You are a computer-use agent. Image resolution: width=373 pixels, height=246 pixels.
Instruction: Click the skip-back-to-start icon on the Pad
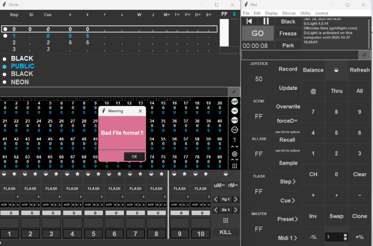point(249,21)
